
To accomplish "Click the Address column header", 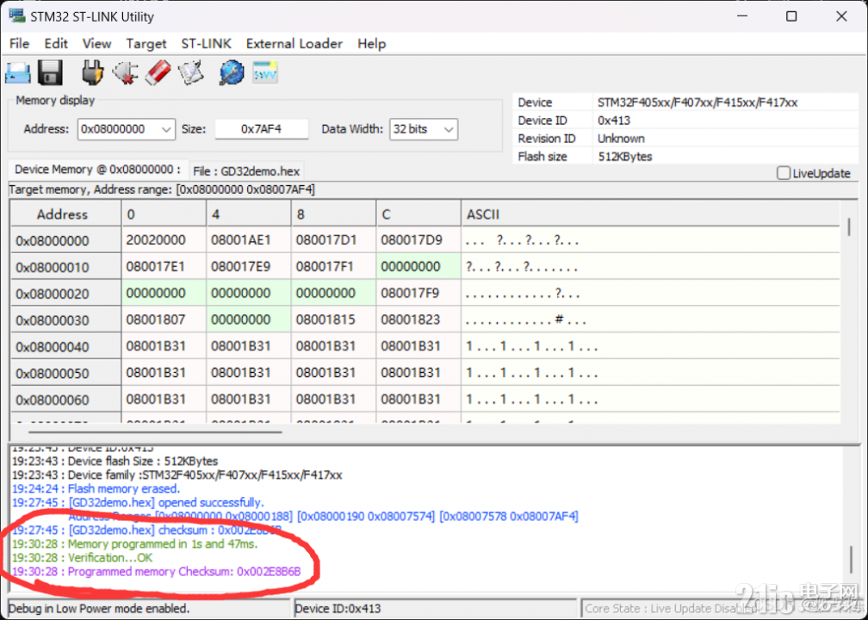I will point(65,214).
